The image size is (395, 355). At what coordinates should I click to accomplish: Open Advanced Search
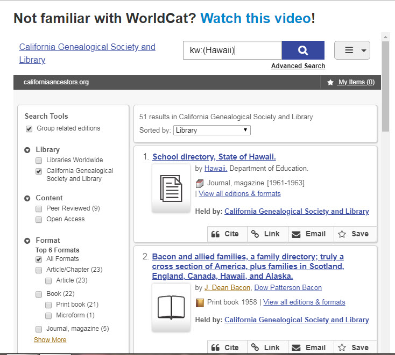tap(298, 66)
